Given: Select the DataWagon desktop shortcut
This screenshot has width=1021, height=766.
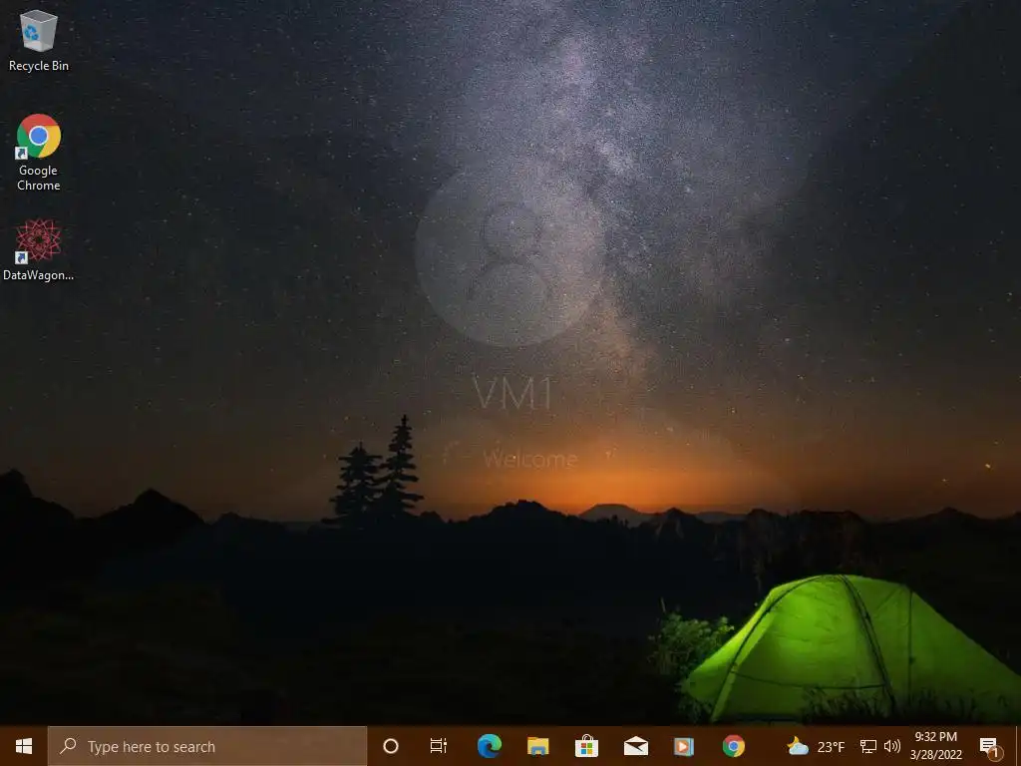Looking at the screenshot, I should click(x=39, y=250).
